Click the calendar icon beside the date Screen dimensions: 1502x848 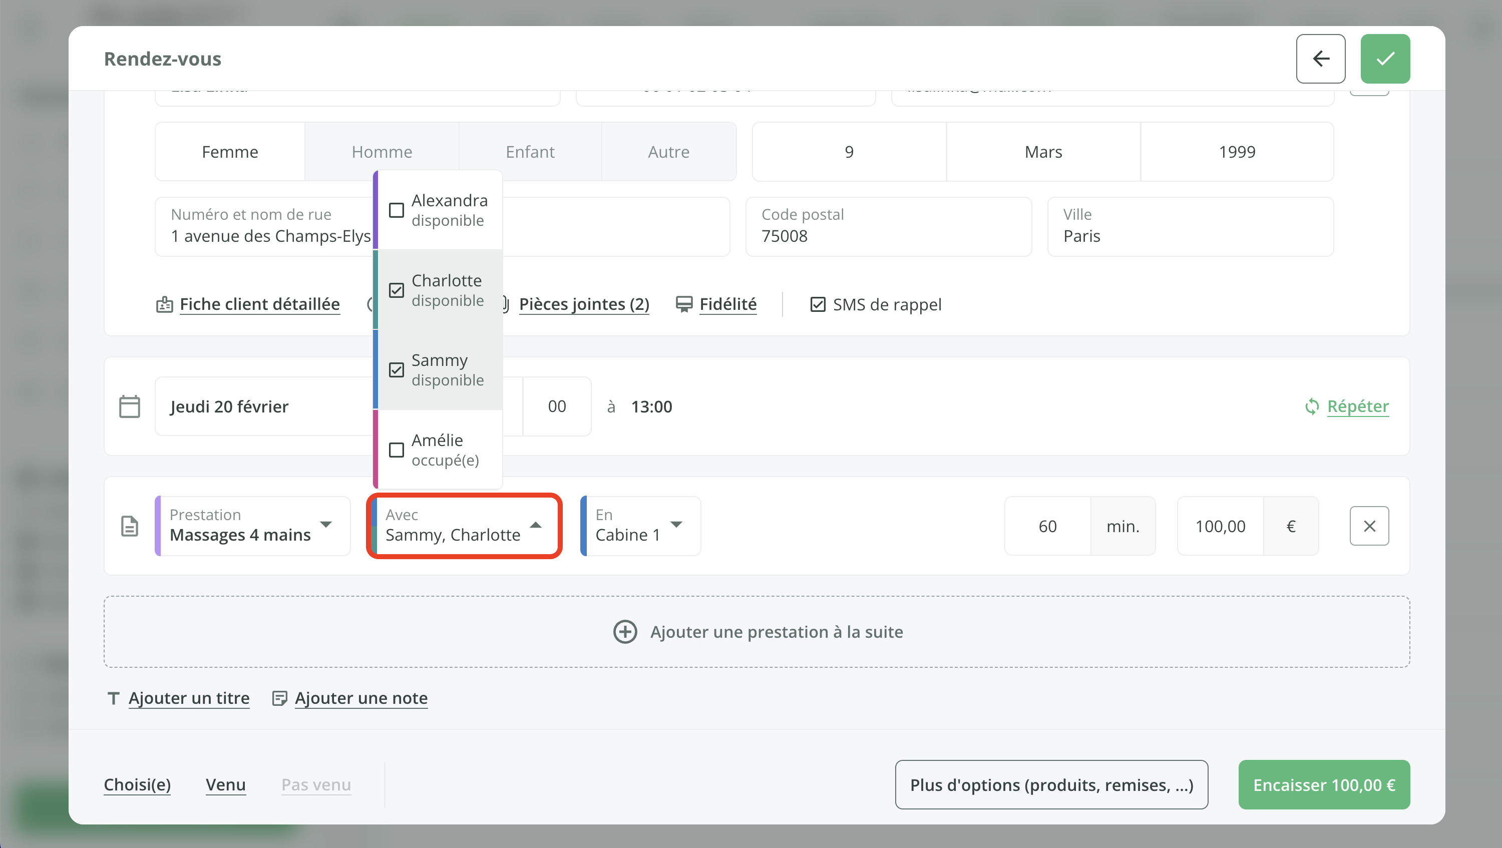coord(130,406)
